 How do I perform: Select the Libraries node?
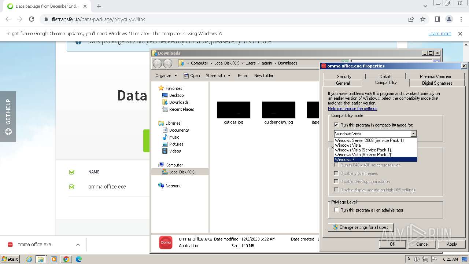173,123
